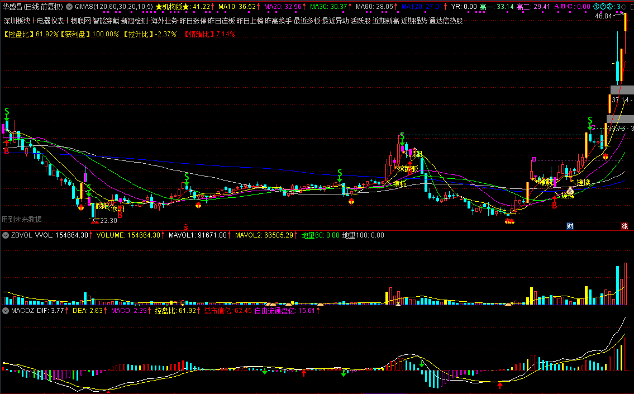Screen dimensions: 634x394
Task: Click the 摸板 annotation on the chart
Action: tap(399, 184)
